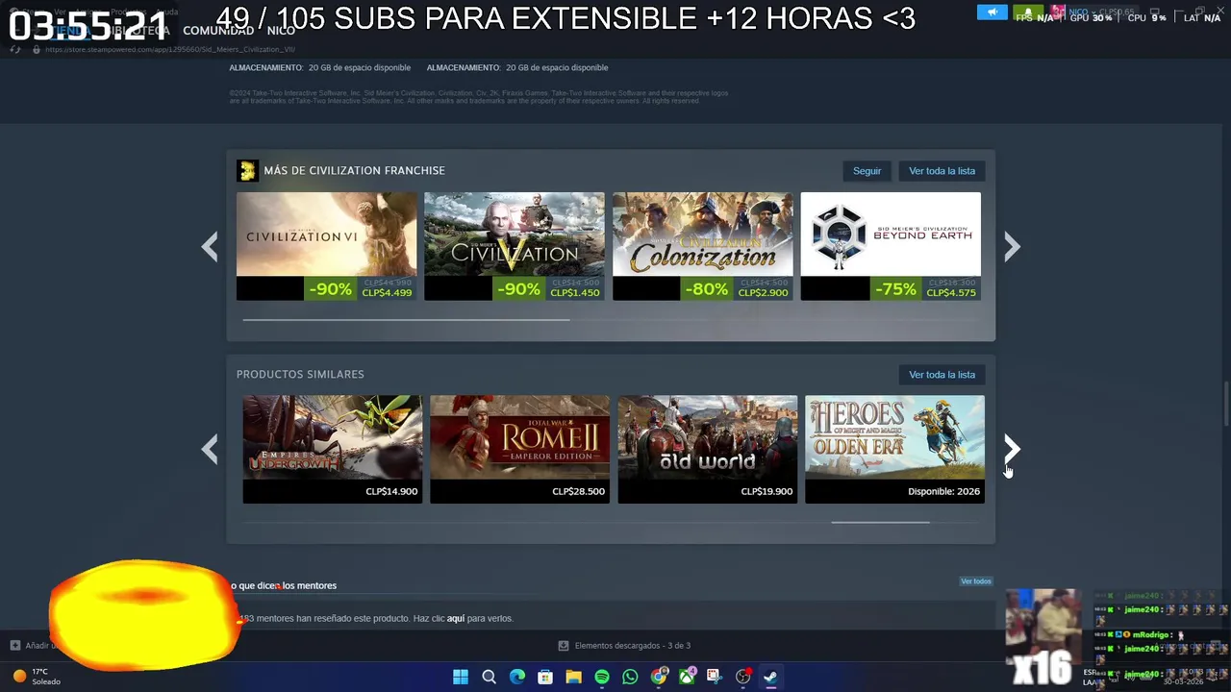Click the Steam announcements megaphone icon
This screenshot has height=692, width=1231.
(x=992, y=12)
